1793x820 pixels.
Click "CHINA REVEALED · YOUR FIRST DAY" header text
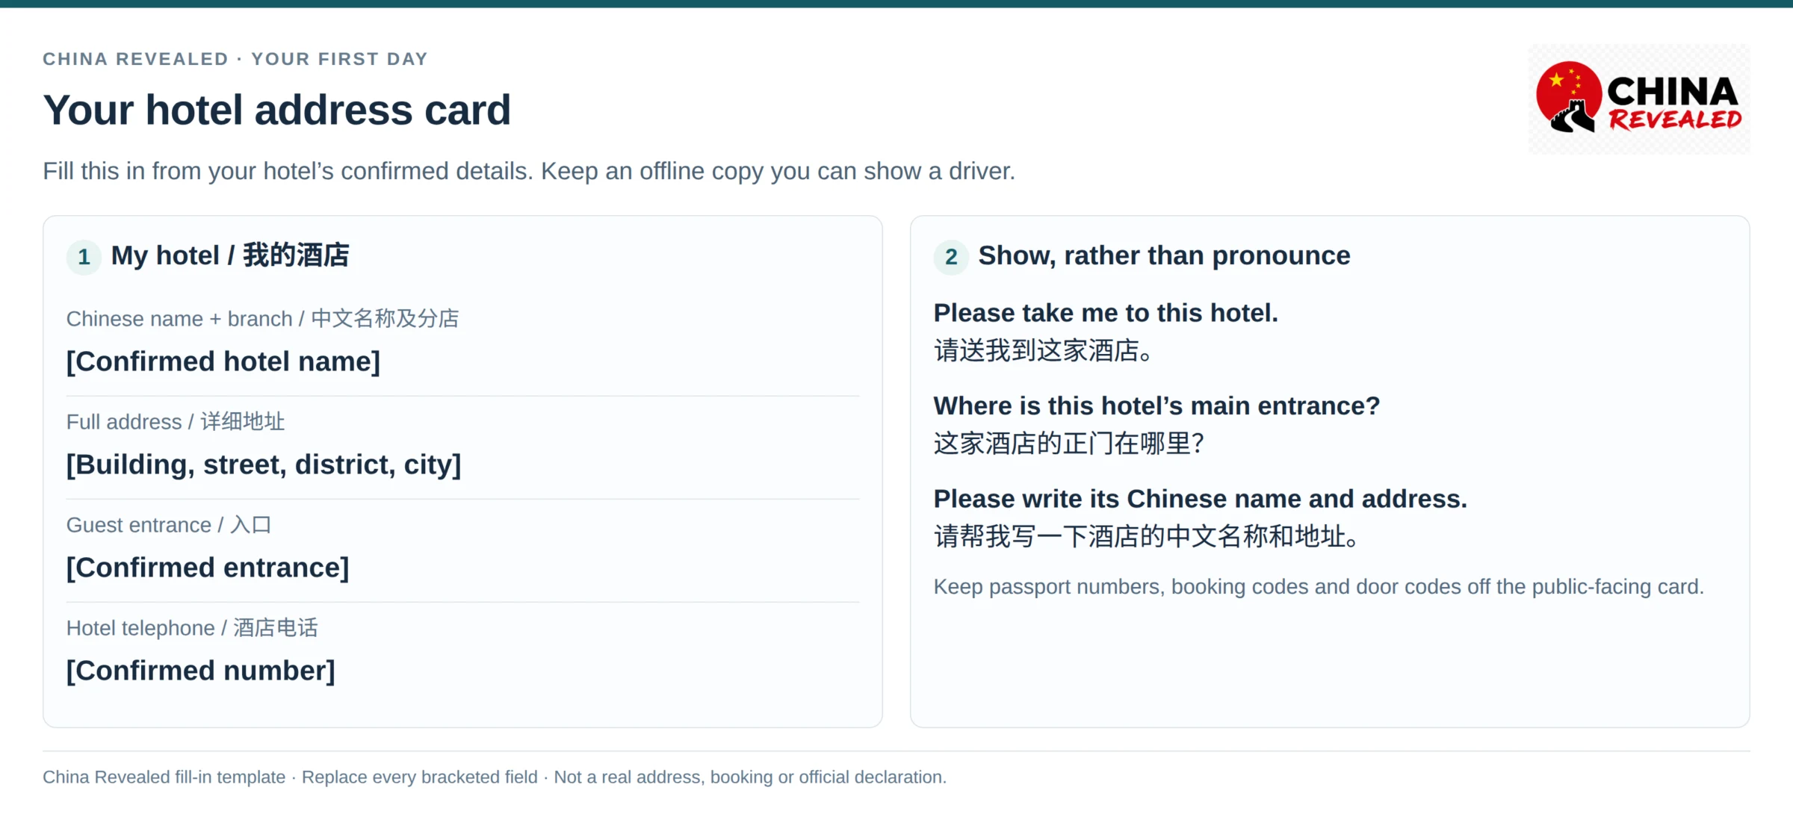pyautogui.click(x=235, y=59)
